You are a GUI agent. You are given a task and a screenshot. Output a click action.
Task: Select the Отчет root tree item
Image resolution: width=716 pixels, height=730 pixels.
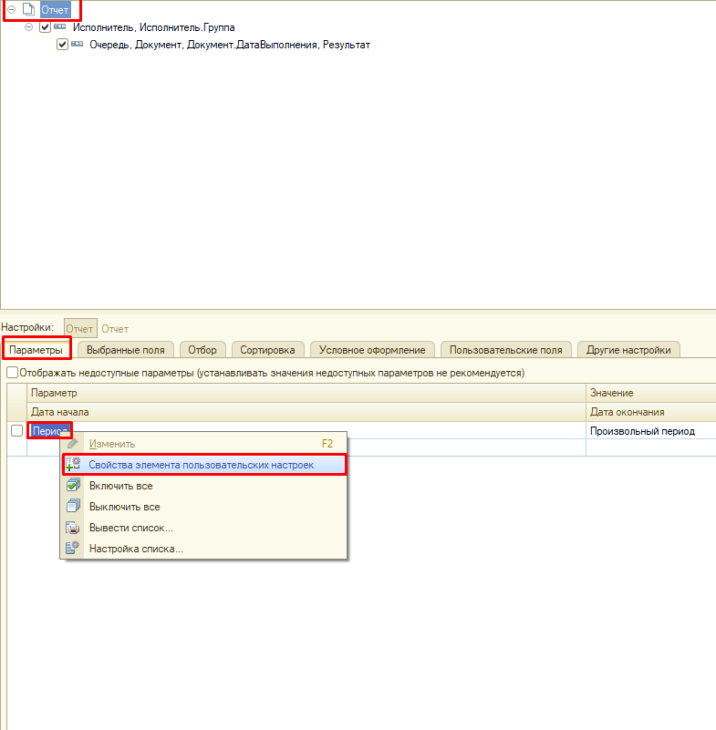pyautogui.click(x=55, y=10)
